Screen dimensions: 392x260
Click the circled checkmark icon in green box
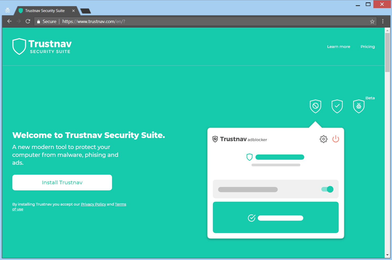(252, 218)
